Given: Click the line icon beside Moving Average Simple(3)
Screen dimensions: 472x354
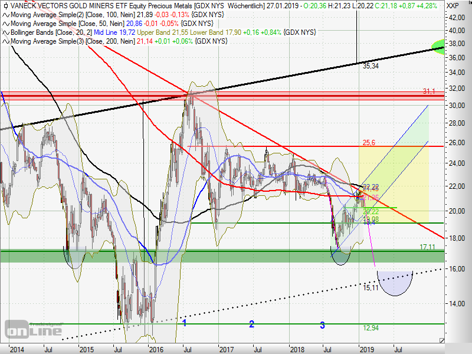Looking at the screenshot, I should click(6, 41).
